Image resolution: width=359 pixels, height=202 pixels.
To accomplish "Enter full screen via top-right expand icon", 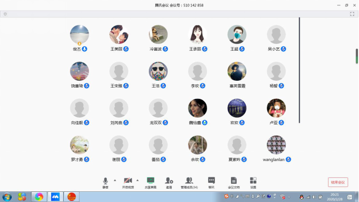I will 352,14.
